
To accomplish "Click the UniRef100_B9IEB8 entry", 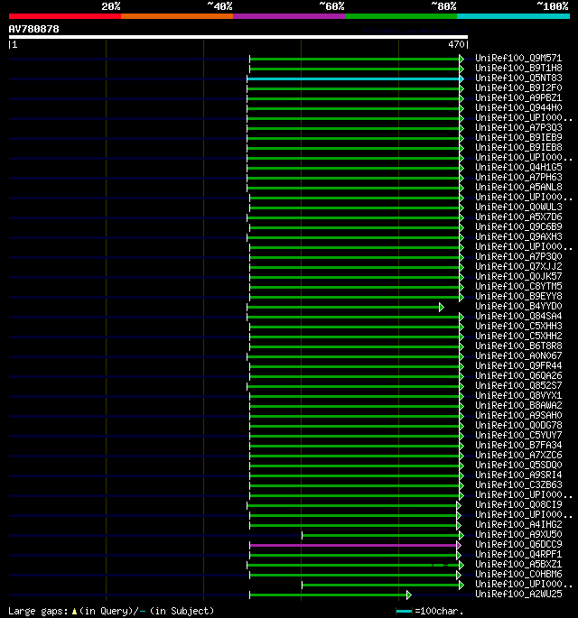I will click(518, 147).
